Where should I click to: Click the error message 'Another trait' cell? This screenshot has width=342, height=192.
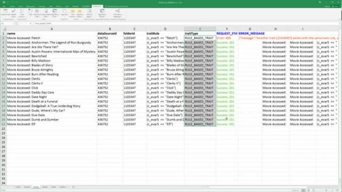point(288,38)
